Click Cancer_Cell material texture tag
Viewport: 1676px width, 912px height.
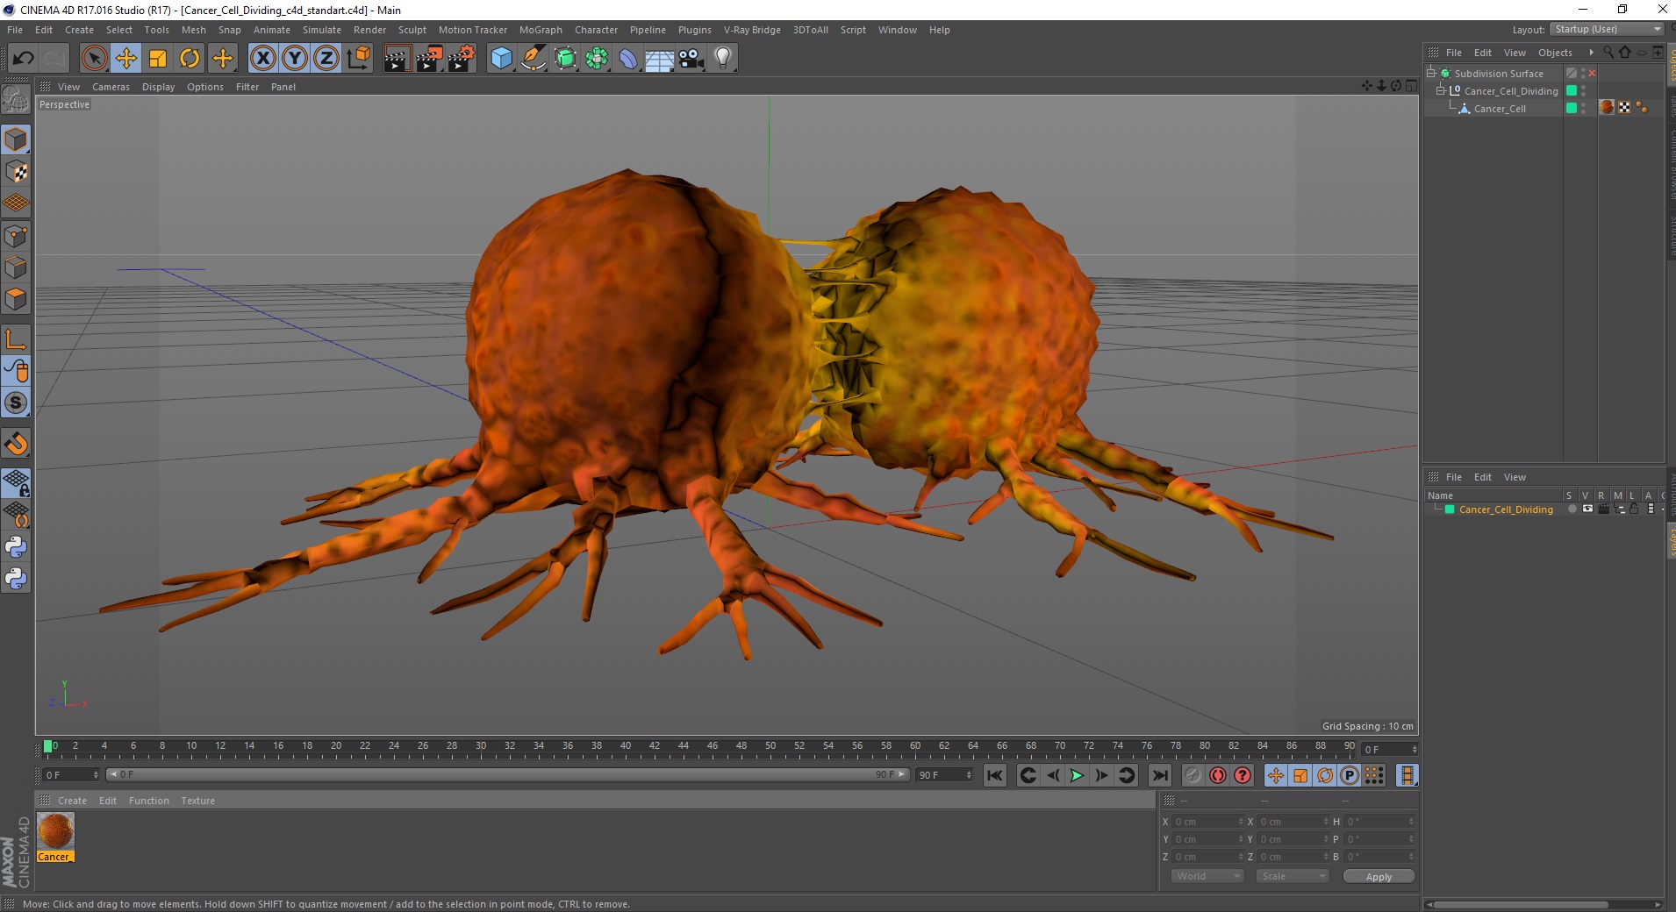tap(1607, 107)
